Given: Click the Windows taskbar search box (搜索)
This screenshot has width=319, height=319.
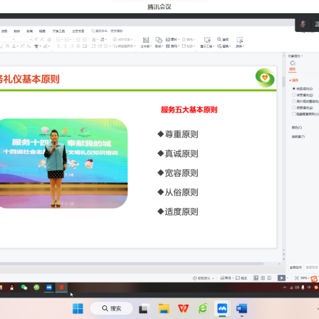Looking at the screenshot, I should pyautogui.click(x=111, y=308).
